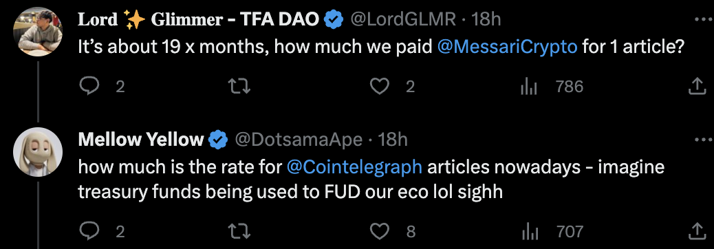
Task: Visit the Mellow Yellow display name
Action: (x=141, y=140)
